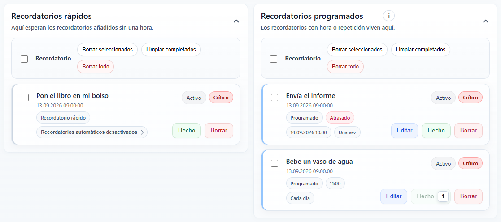Click Programado tag on Envía el informe
This screenshot has width=501, height=222.
tap(304, 117)
